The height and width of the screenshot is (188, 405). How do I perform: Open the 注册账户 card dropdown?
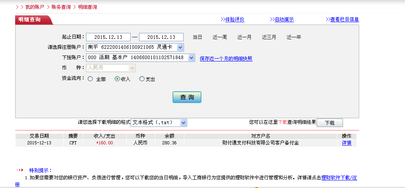(x=180, y=48)
